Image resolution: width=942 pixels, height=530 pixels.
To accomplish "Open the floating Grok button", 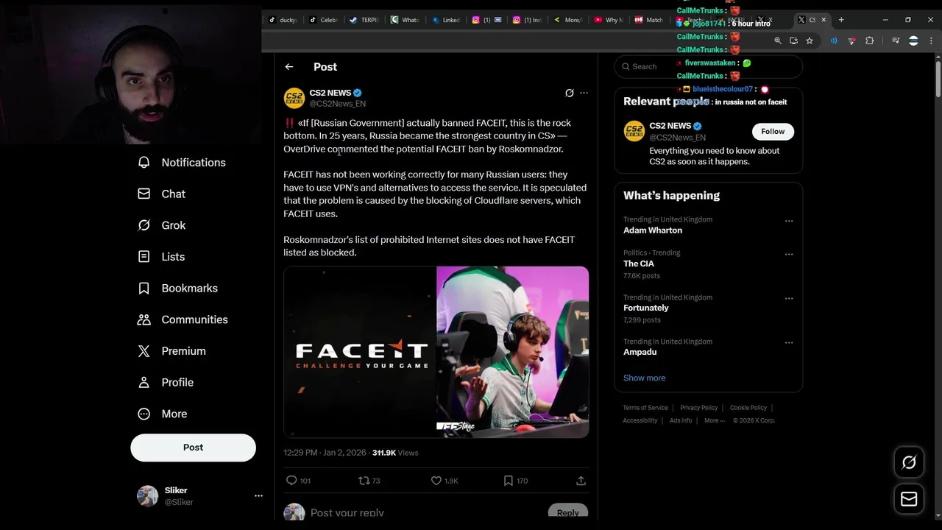I will pyautogui.click(x=909, y=462).
